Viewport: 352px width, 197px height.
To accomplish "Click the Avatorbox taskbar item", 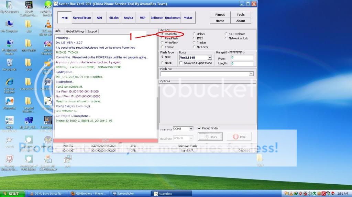I will [172, 194].
